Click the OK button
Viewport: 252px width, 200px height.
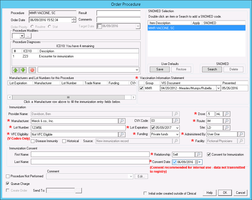(225, 193)
